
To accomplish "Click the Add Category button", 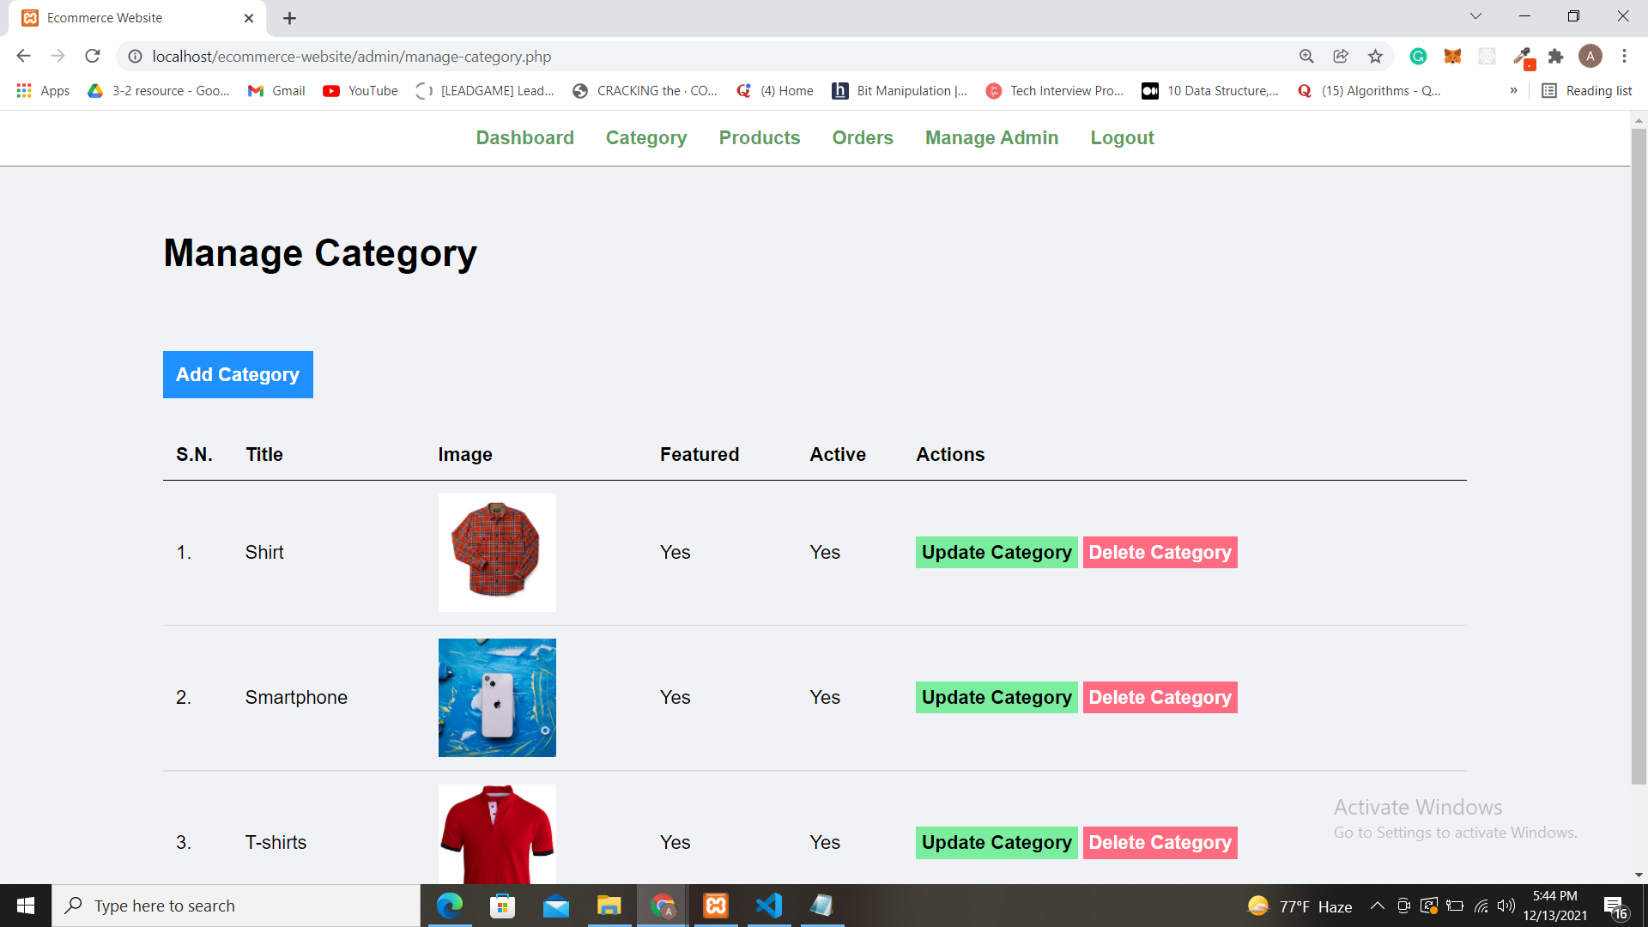I will point(238,374).
